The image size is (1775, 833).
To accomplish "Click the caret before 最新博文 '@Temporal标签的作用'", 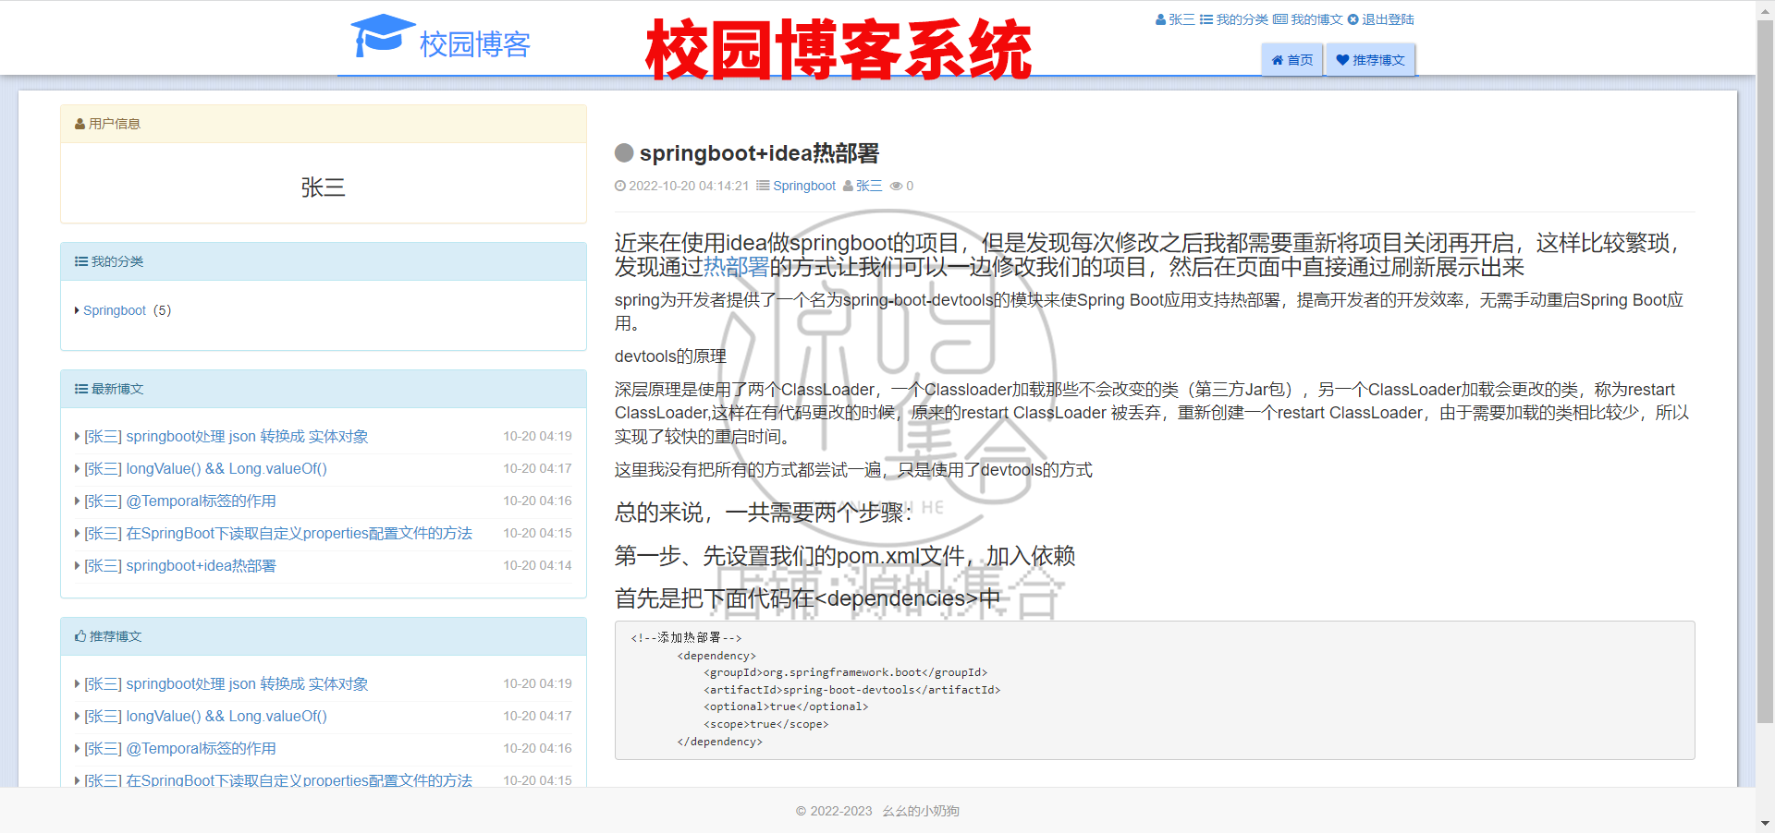I will [77, 501].
